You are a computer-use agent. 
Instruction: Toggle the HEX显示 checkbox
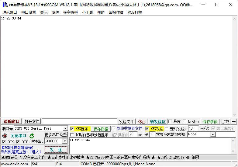(72, 129)
